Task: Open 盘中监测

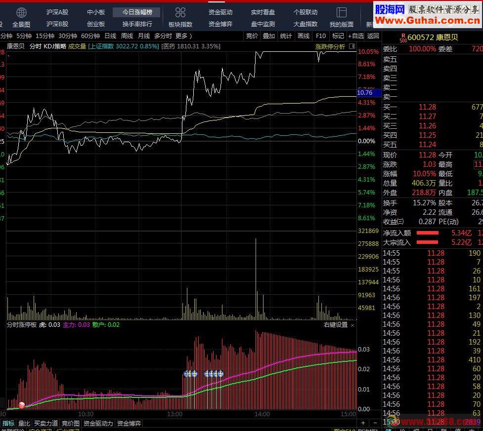Action: [x=263, y=24]
